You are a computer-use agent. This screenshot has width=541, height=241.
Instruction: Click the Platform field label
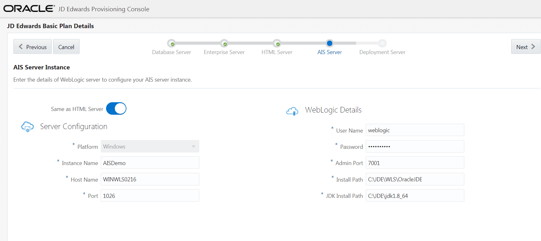tap(88, 147)
